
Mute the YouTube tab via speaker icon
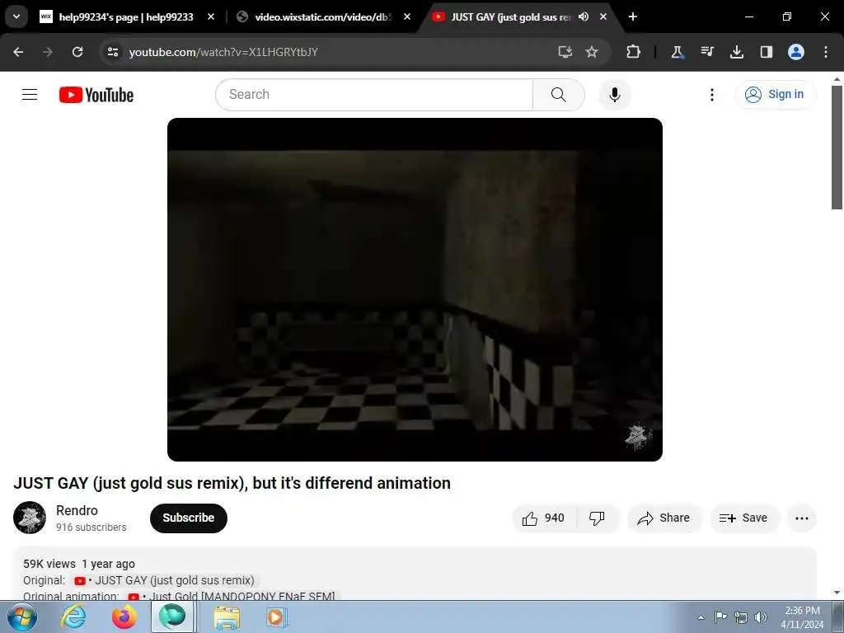pyautogui.click(x=584, y=17)
